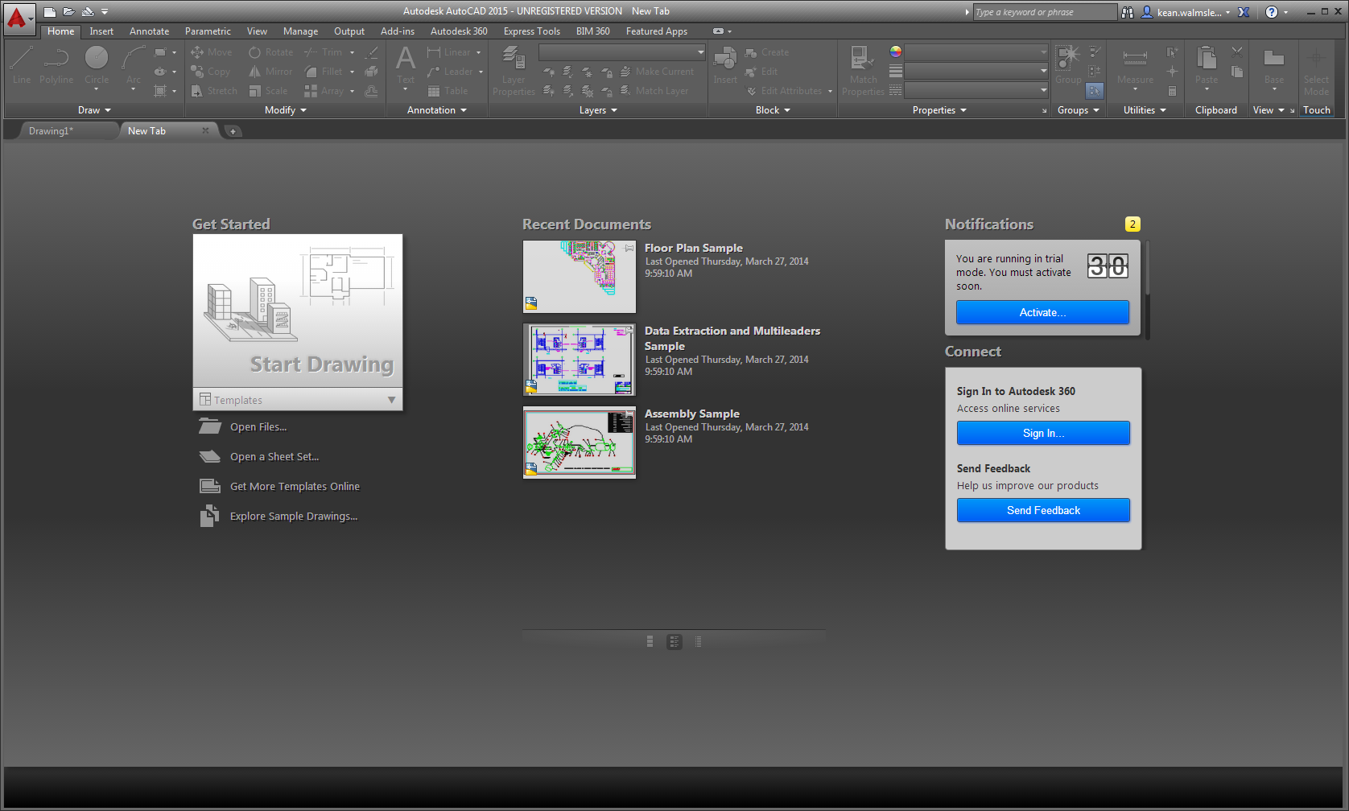Viewport: 1349px width, 811px height.
Task: Click the Open file icon in quick access toolbar
Action: click(x=68, y=12)
